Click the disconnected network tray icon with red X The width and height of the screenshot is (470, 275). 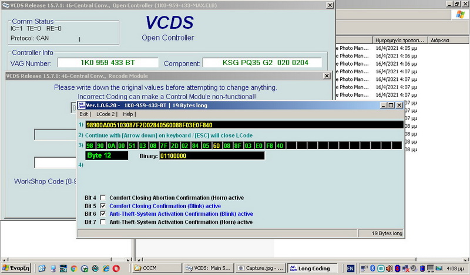point(405,269)
